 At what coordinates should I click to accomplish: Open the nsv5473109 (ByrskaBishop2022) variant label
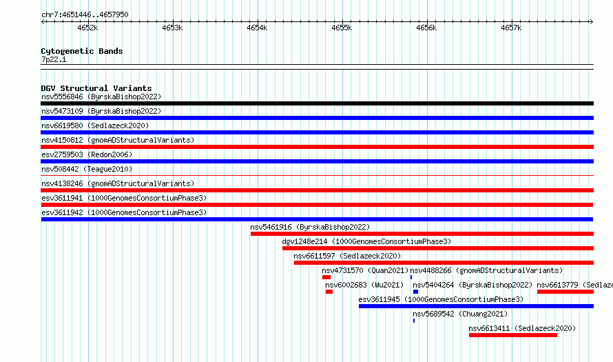coord(101,111)
